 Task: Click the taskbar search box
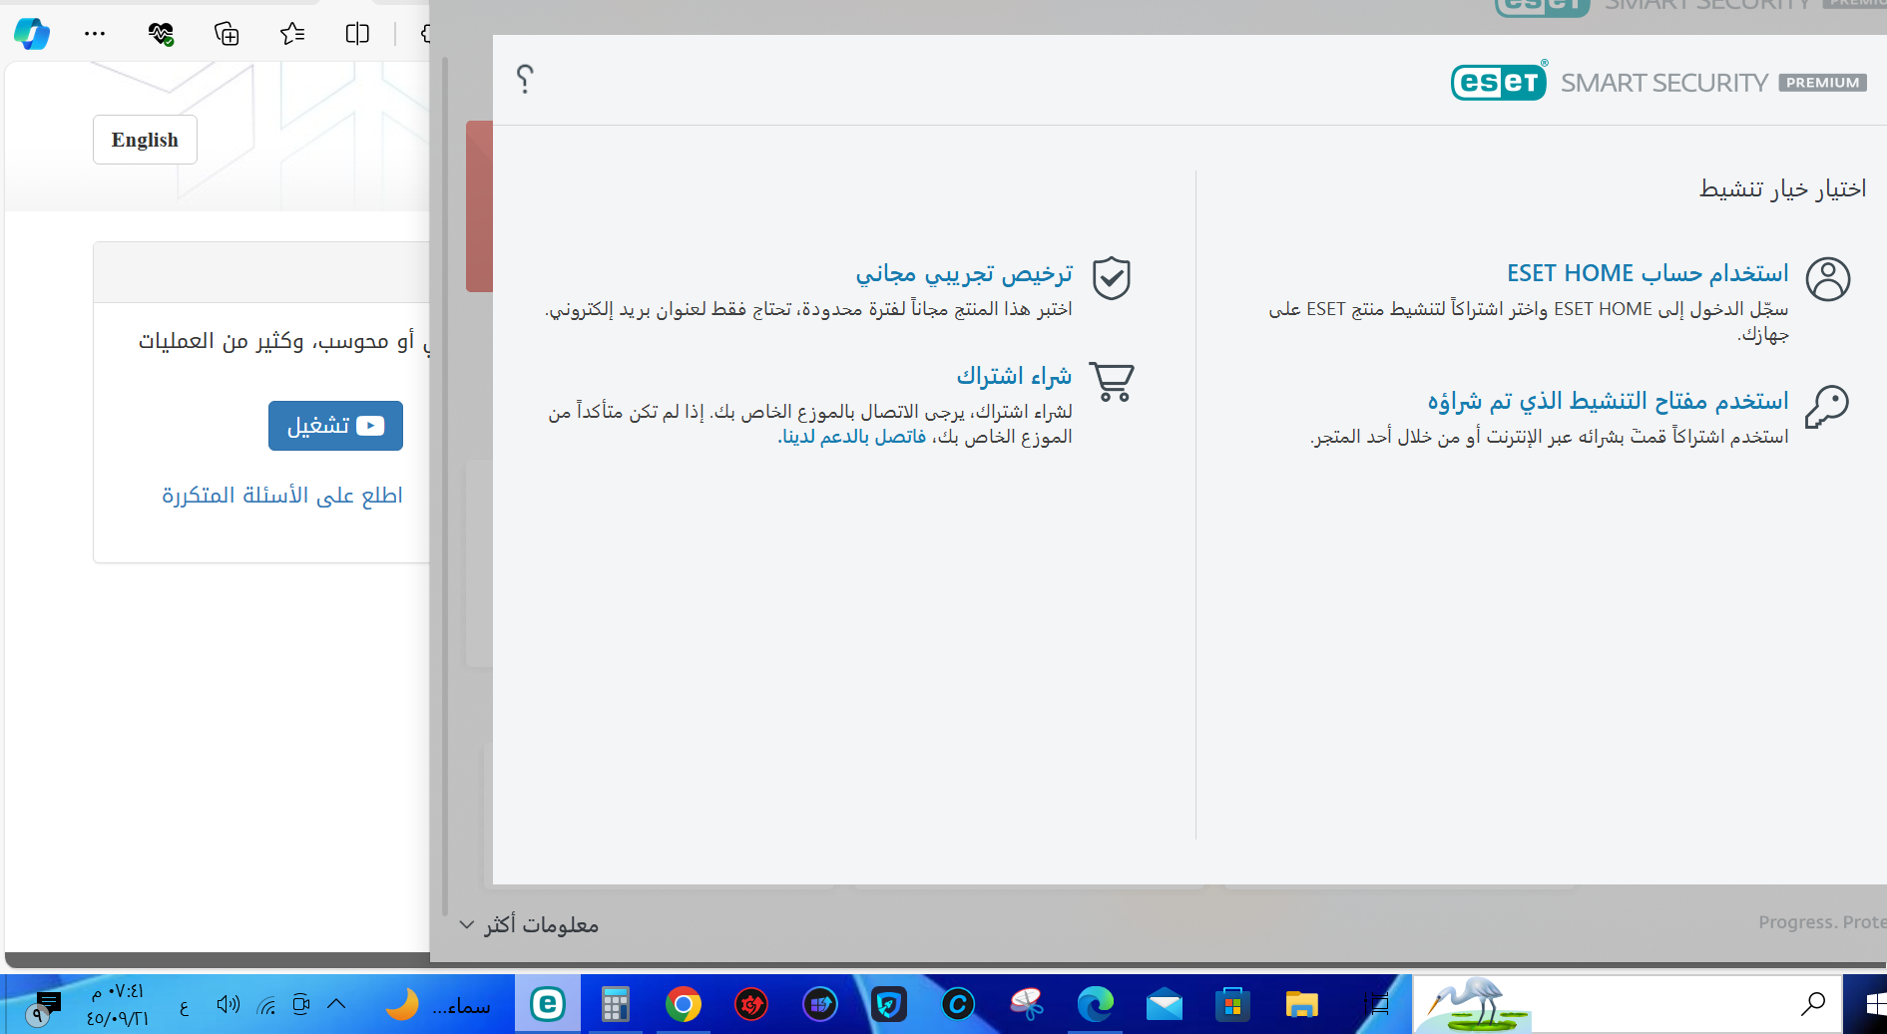(x=1627, y=1004)
